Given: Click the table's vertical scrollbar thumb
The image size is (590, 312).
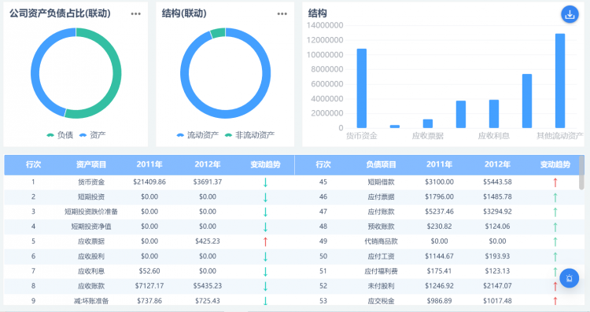Looking at the screenshot, I should point(581,172).
